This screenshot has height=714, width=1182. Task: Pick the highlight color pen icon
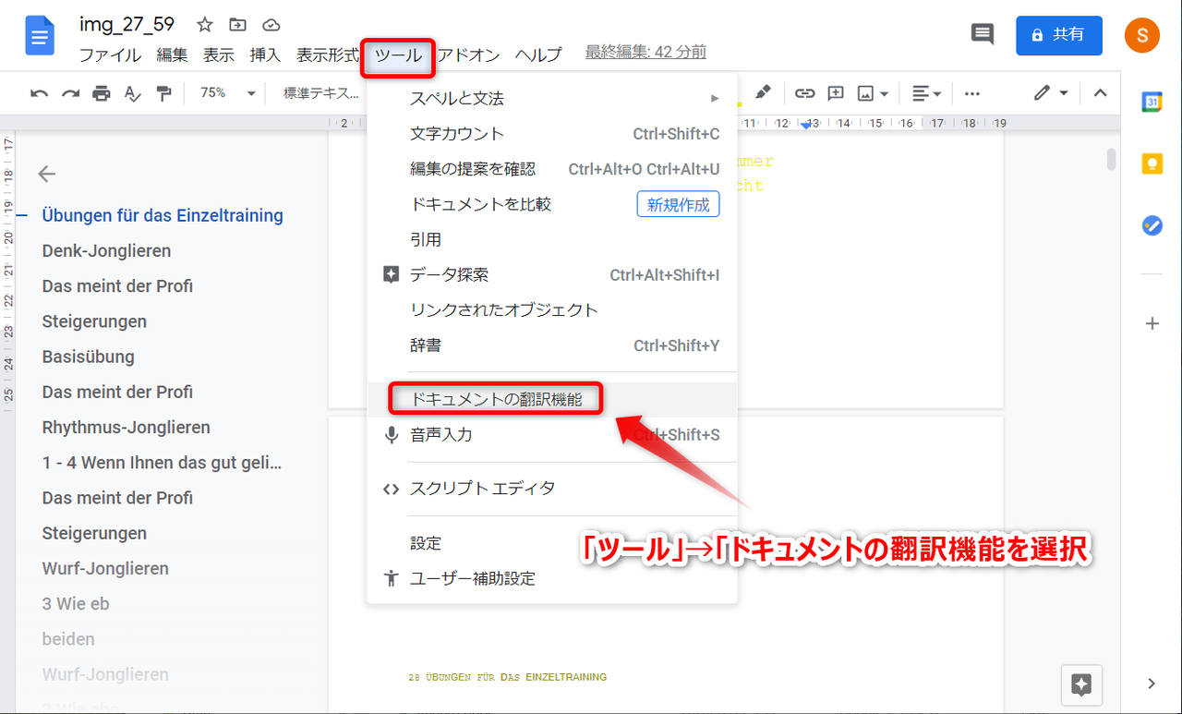point(763,92)
